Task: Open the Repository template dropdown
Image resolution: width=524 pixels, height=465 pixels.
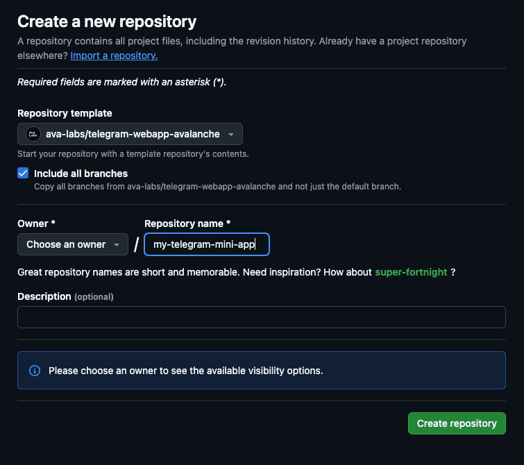Action: [x=130, y=134]
